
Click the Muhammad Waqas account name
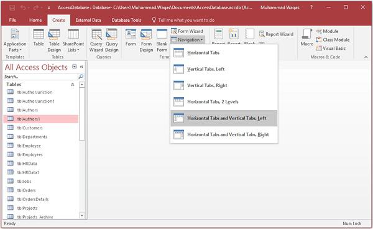pos(280,7)
